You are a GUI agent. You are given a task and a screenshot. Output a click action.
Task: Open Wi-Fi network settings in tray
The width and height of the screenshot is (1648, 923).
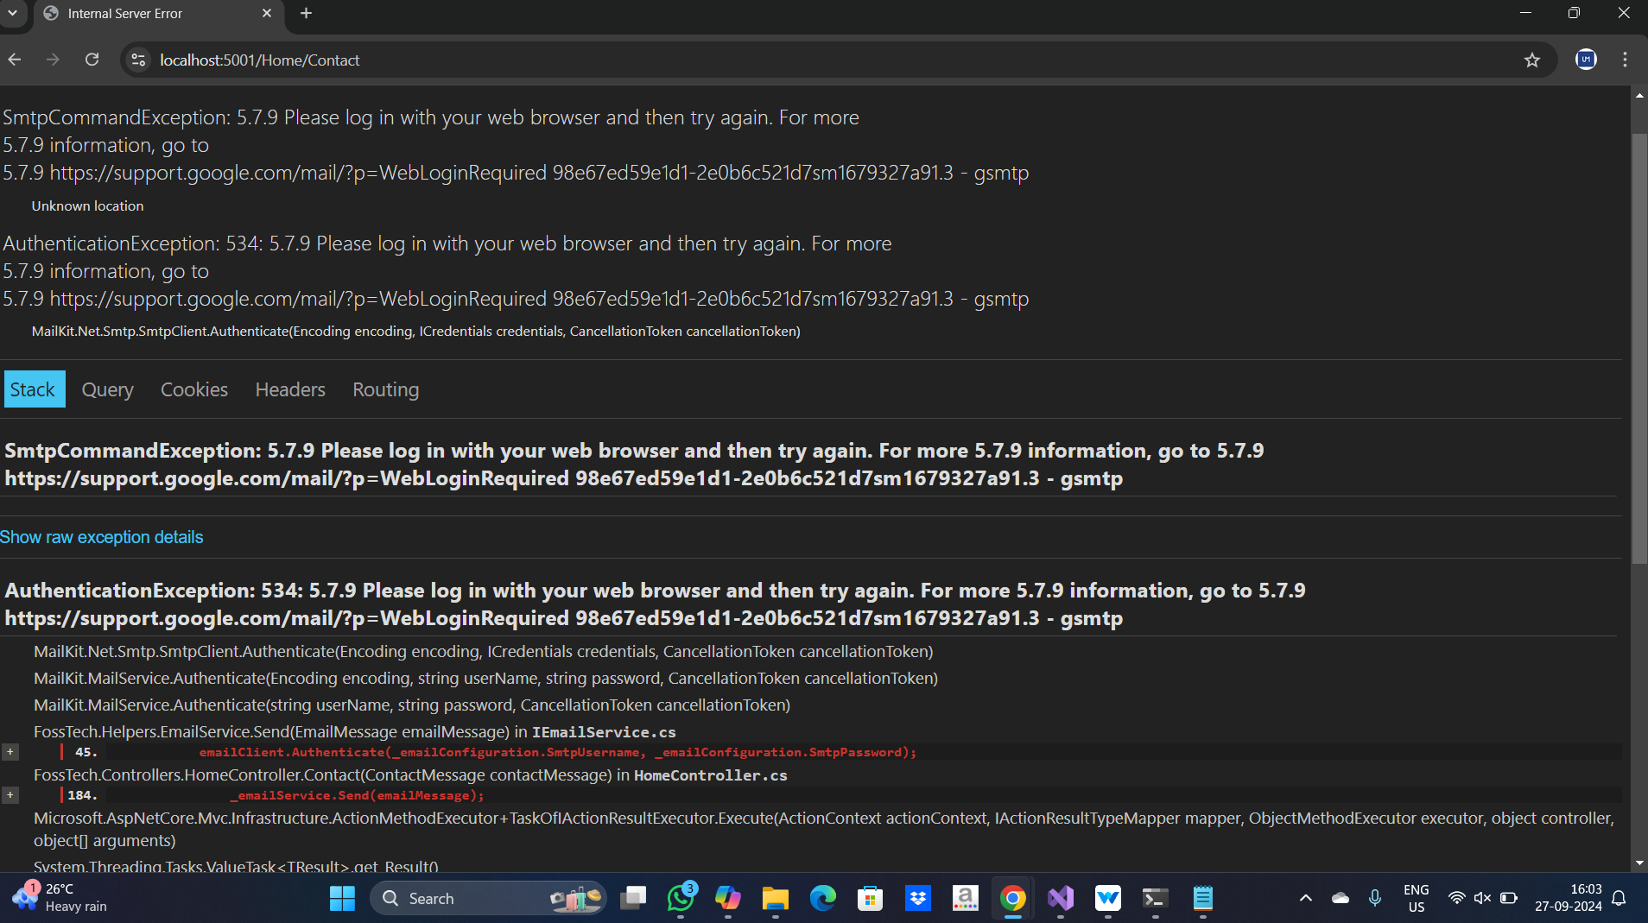point(1456,899)
